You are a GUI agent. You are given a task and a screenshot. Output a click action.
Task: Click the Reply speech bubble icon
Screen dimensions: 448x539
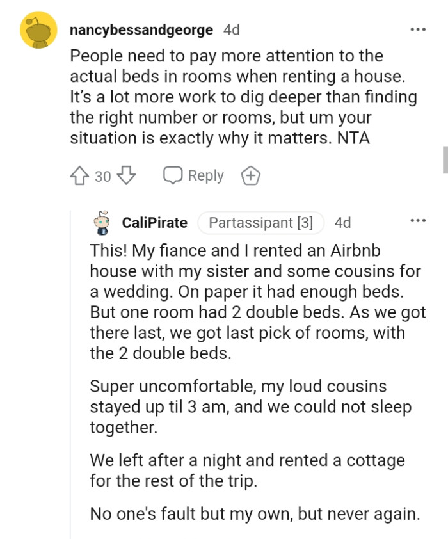(x=174, y=175)
